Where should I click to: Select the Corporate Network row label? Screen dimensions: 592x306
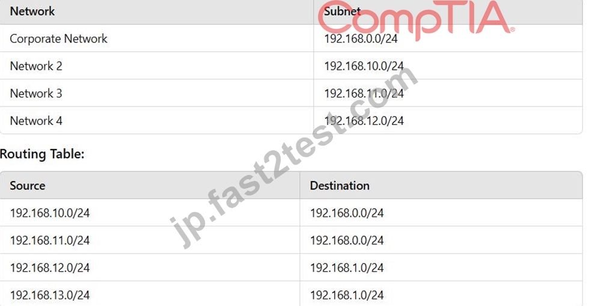click(x=58, y=38)
